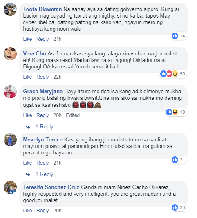Like Toots Diawatan's comment
The height and width of the screenshot is (218, 197).
coord(27,39)
